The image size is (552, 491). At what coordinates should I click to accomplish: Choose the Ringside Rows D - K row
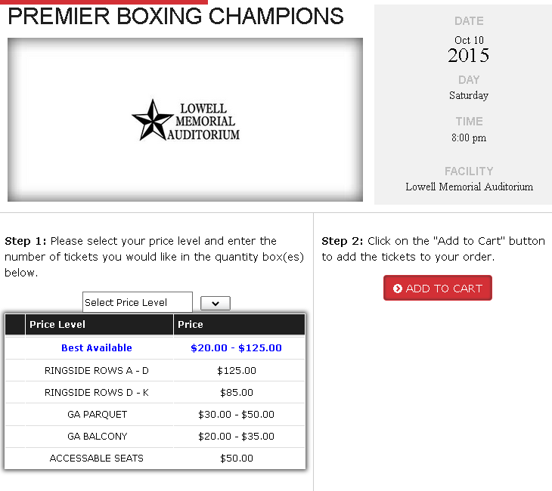point(155,392)
